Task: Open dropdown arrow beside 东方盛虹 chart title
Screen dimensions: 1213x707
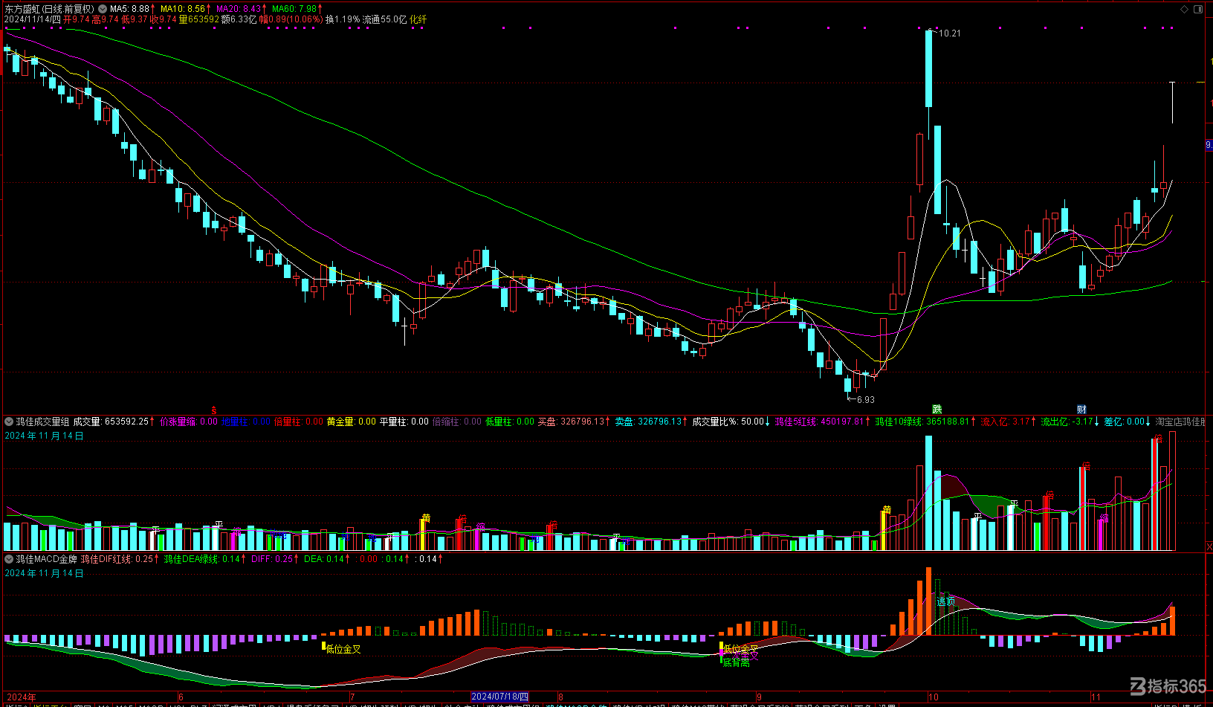Action: 103,9
